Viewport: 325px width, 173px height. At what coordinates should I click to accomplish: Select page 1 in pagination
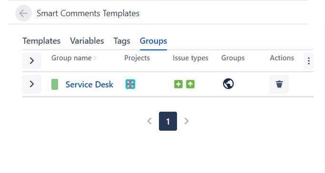tap(168, 121)
